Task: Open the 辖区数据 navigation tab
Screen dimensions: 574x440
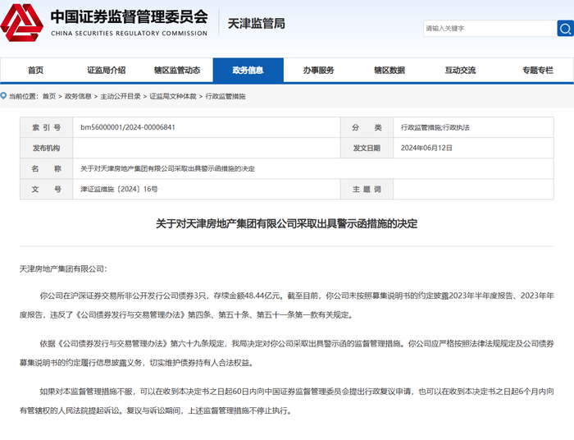Action: click(389, 70)
